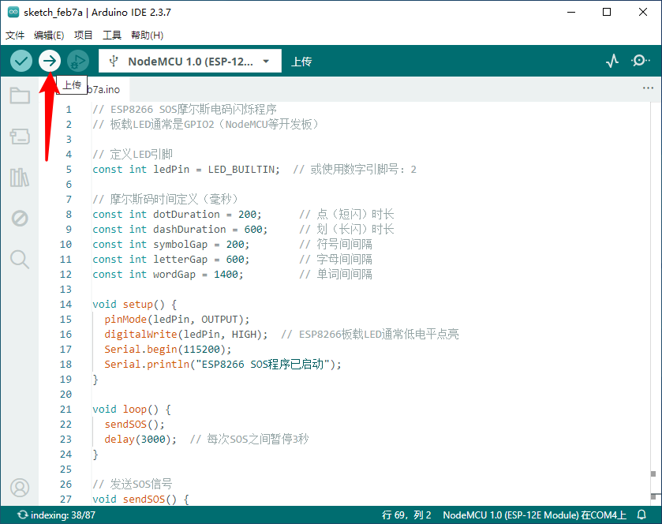Open the 文件 menu
Viewport: 662px width, 524px height.
pyautogui.click(x=16, y=36)
